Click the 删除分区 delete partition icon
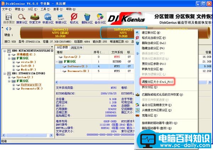The width and height of the screenshot is (213, 150). tap(87, 19)
